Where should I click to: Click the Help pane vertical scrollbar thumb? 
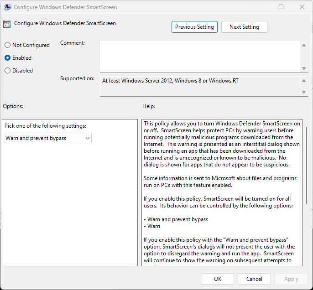click(307, 166)
